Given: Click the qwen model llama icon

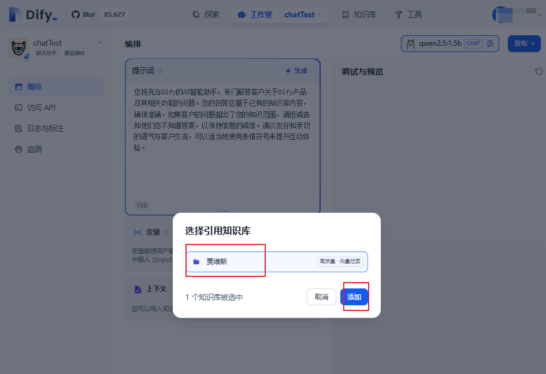Looking at the screenshot, I should (x=411, y=44).
